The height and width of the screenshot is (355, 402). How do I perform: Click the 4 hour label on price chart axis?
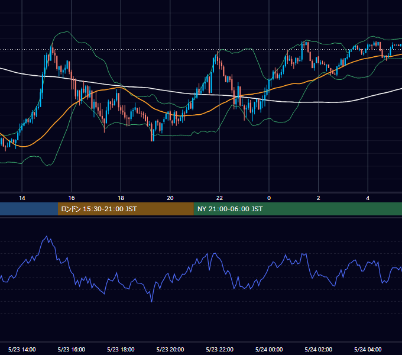coord(368,198)
